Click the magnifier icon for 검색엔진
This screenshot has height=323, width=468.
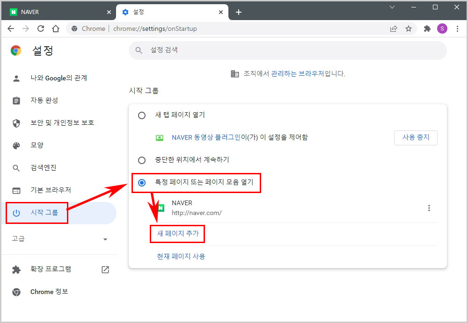pos(16,168)
